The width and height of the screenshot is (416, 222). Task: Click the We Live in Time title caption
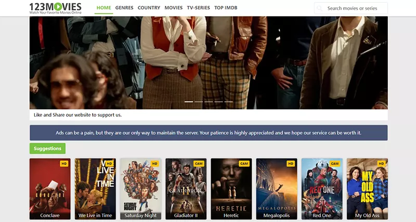pos(95,215)
